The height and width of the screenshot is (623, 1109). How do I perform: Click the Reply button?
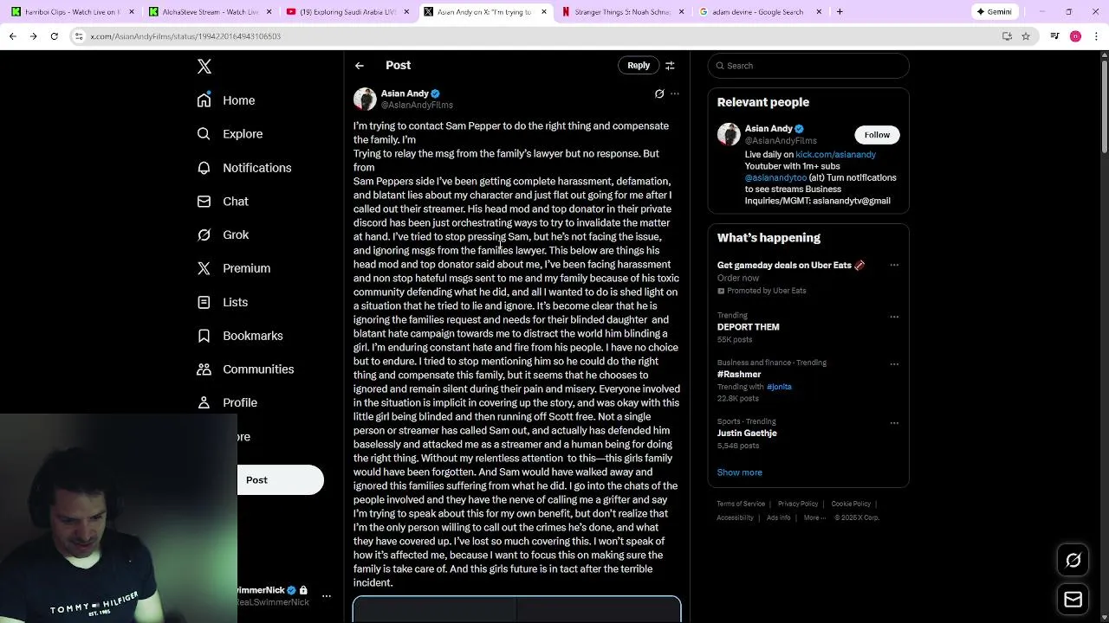(639, 66)
